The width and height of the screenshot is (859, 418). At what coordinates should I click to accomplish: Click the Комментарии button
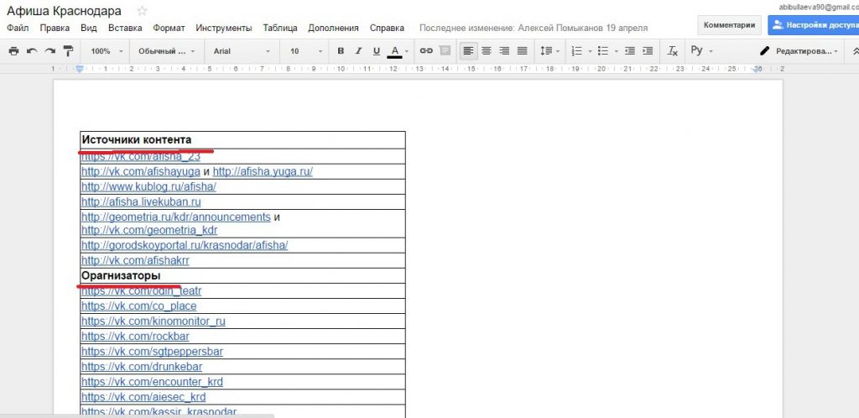tap(729, 24)
